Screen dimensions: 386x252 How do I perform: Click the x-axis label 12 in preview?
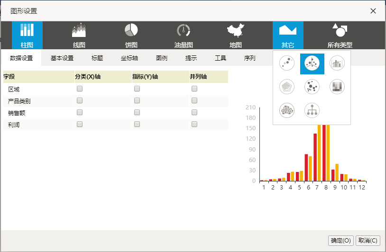362,188
